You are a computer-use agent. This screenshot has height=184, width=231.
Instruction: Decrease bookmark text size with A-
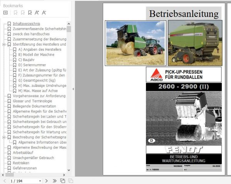click(44, 13)
